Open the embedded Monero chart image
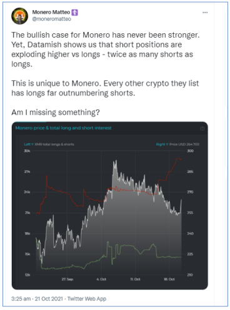 110,206
